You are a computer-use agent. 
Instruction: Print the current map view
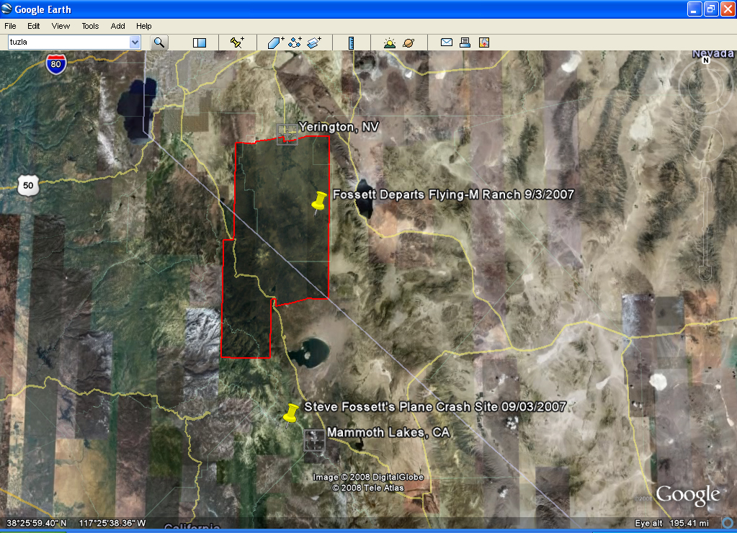[x=465, y=43]
